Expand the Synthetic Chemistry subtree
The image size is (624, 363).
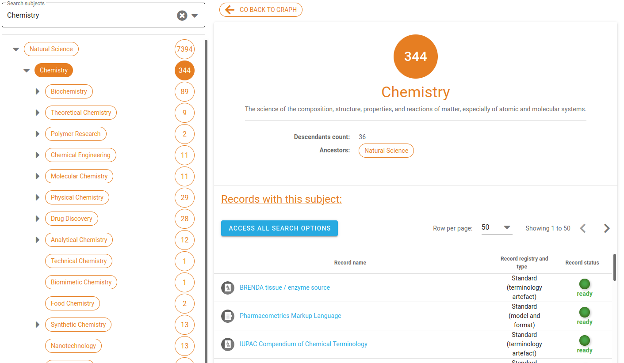point(38,325)
